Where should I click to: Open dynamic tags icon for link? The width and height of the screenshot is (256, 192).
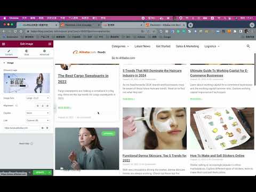pos(47,128)
